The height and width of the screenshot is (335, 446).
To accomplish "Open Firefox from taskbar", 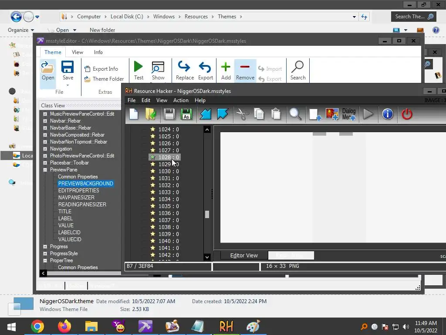I will [64, 326].
